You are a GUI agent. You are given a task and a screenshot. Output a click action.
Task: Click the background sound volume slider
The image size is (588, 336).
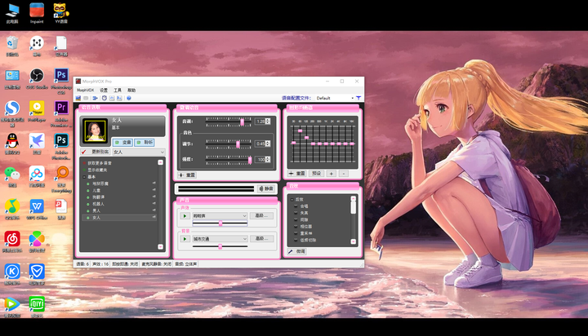click(220, 246)
